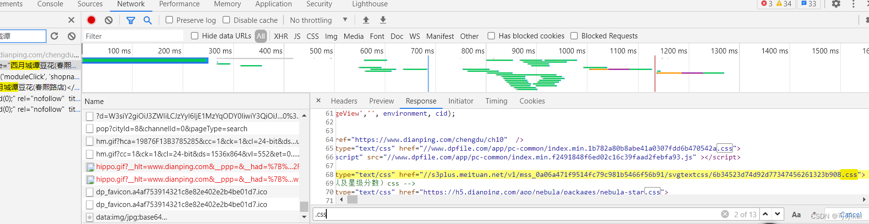Check Hide data URLs option
Screen dimensions: 869x224
click(x=195, y=35)
